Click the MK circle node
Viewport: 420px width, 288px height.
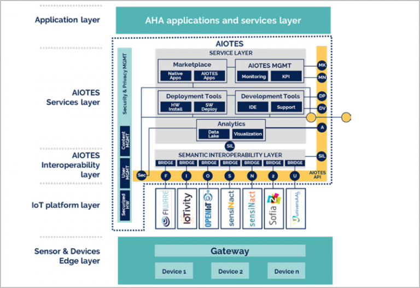pyautogui.click(x=322, y=65)
